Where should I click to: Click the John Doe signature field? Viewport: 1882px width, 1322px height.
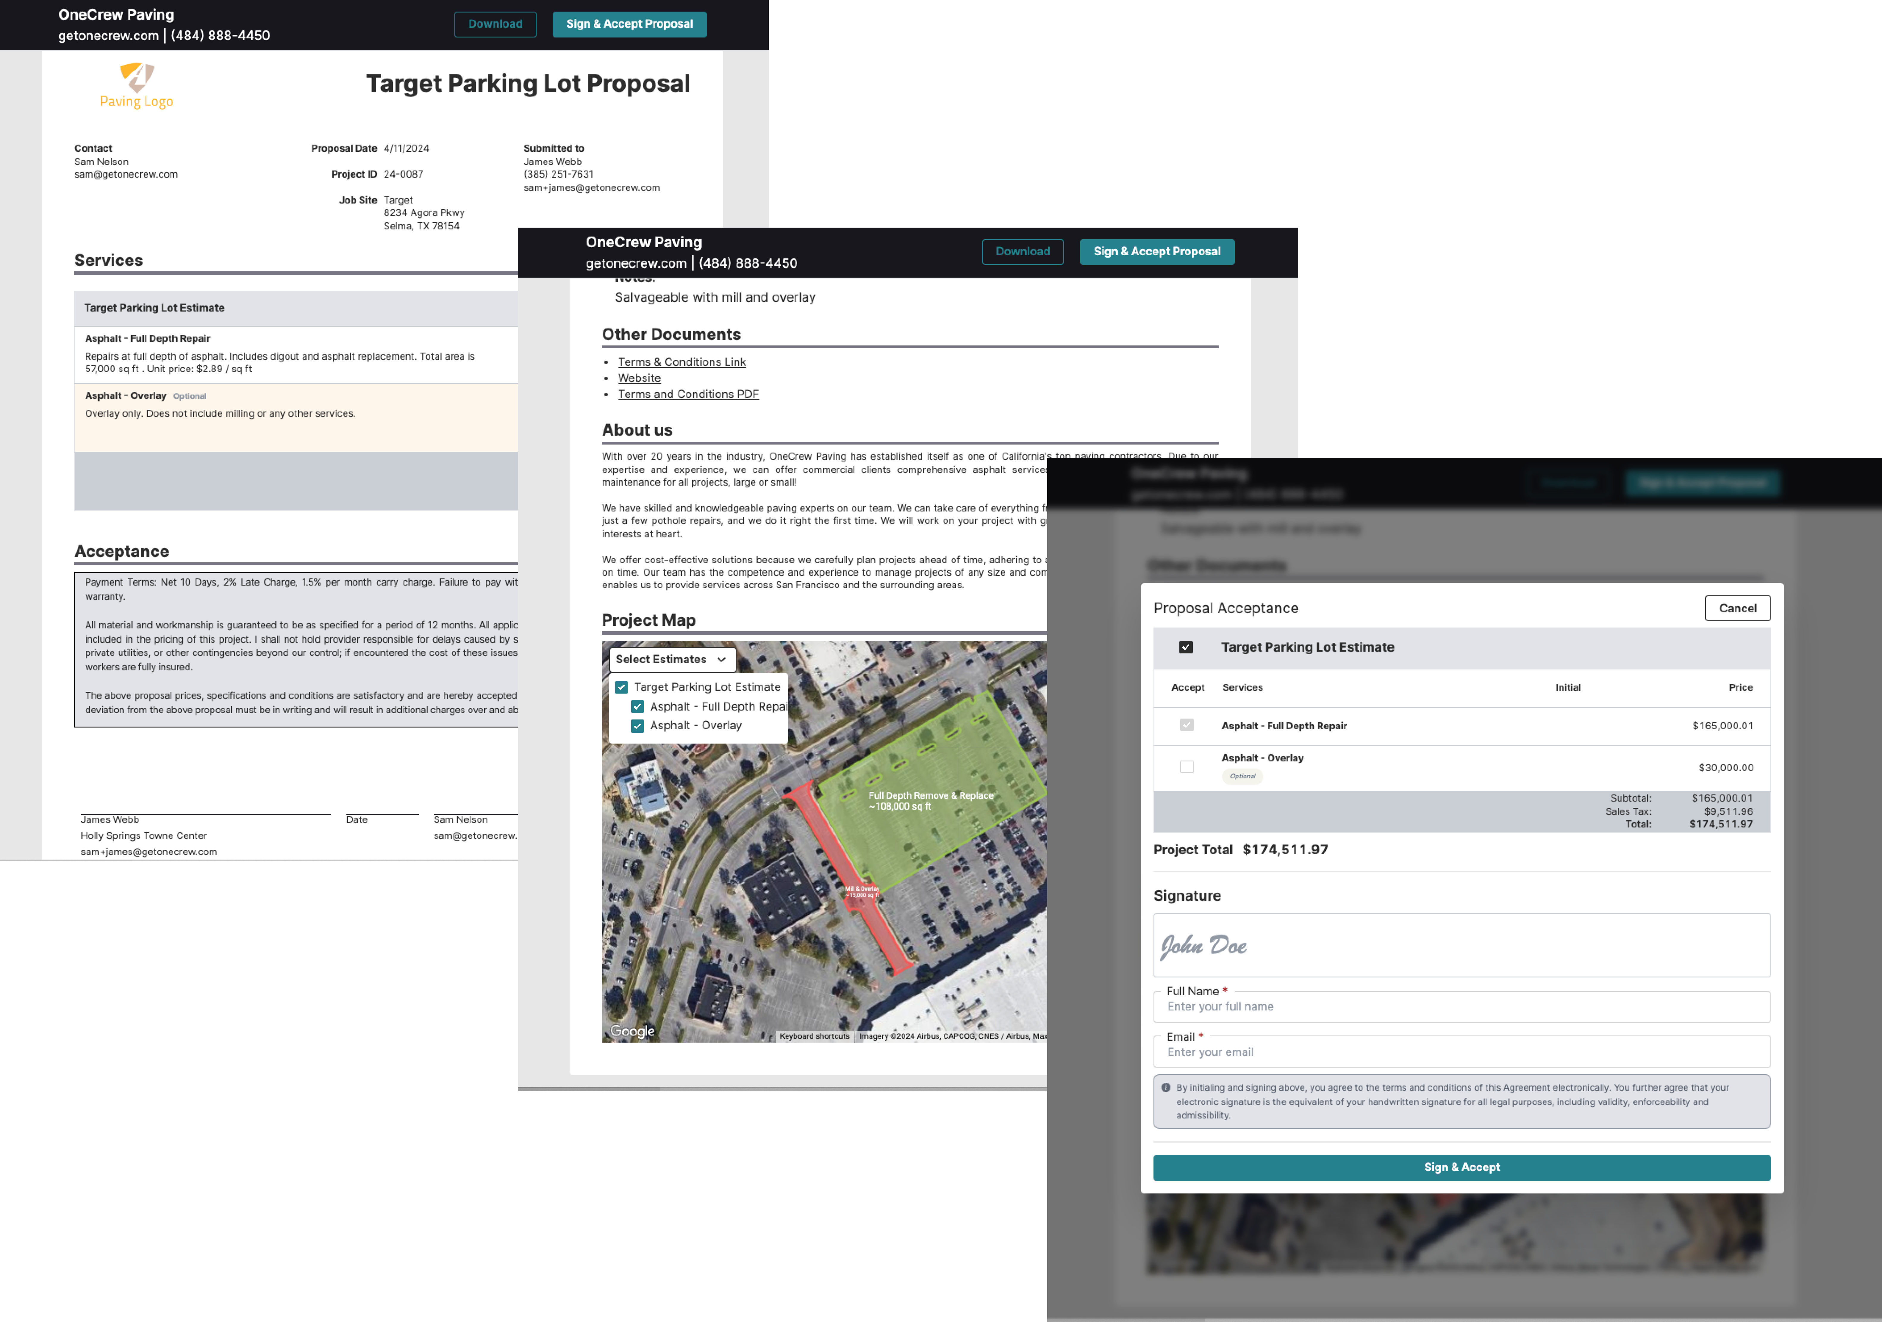coord(1461,945)
